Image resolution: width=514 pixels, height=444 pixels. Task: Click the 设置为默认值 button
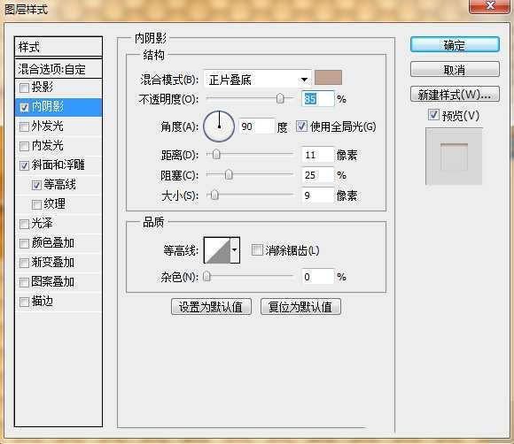point(211,307)
